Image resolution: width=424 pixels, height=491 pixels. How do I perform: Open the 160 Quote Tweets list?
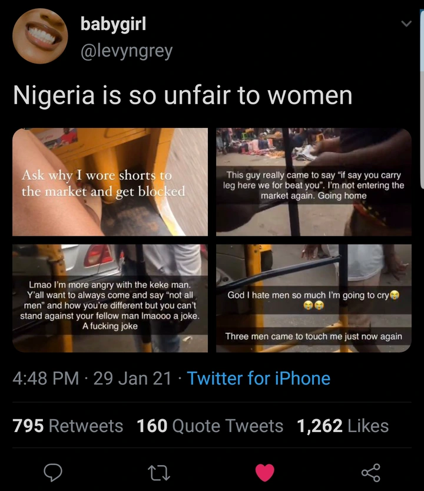210,426
